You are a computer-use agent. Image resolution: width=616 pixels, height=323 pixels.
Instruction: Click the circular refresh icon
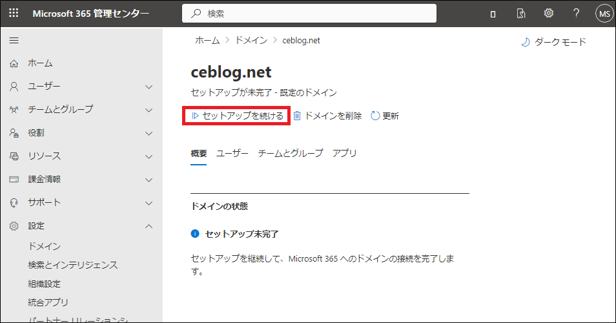375,116
